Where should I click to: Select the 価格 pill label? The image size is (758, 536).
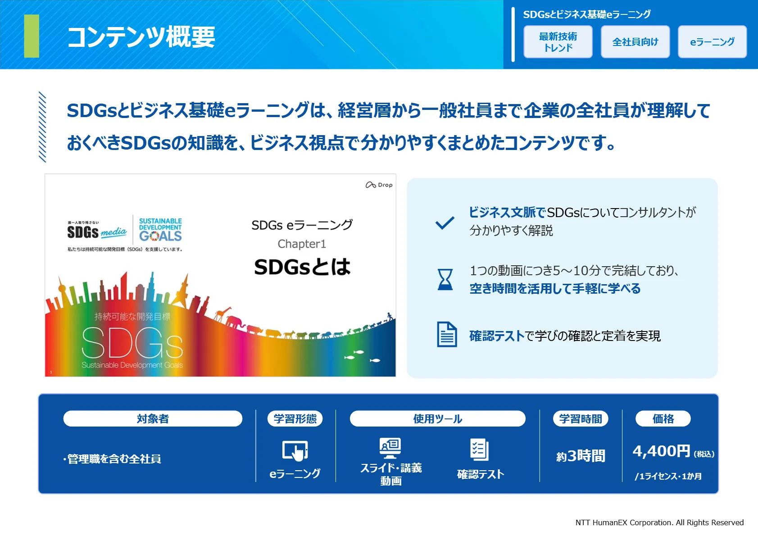pyautogui.click(x=663, y=418)
